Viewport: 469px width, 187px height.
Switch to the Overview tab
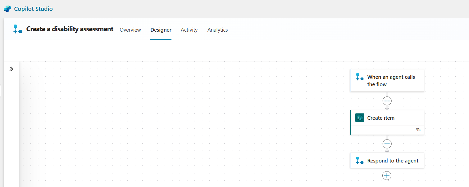point(130,30)
